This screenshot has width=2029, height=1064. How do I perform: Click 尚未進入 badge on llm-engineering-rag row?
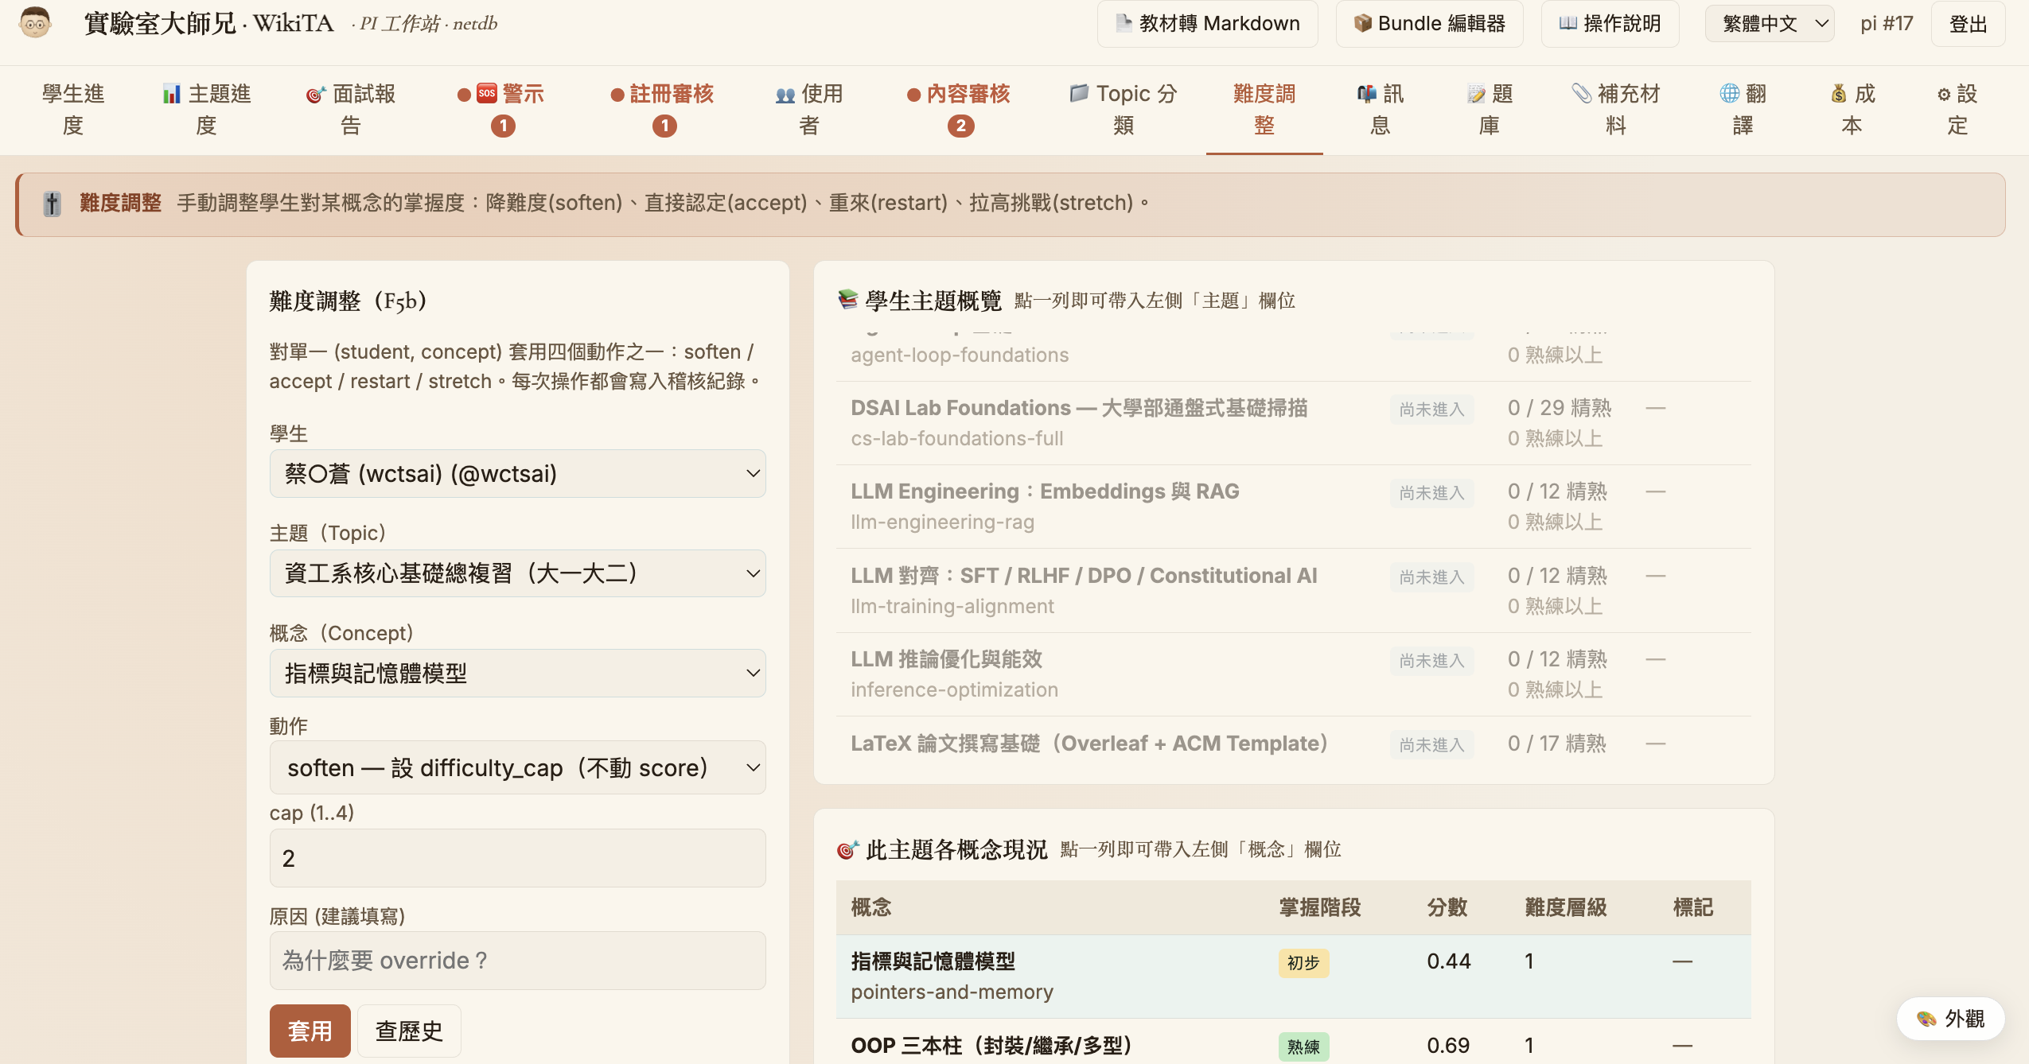coord(1431,493)
